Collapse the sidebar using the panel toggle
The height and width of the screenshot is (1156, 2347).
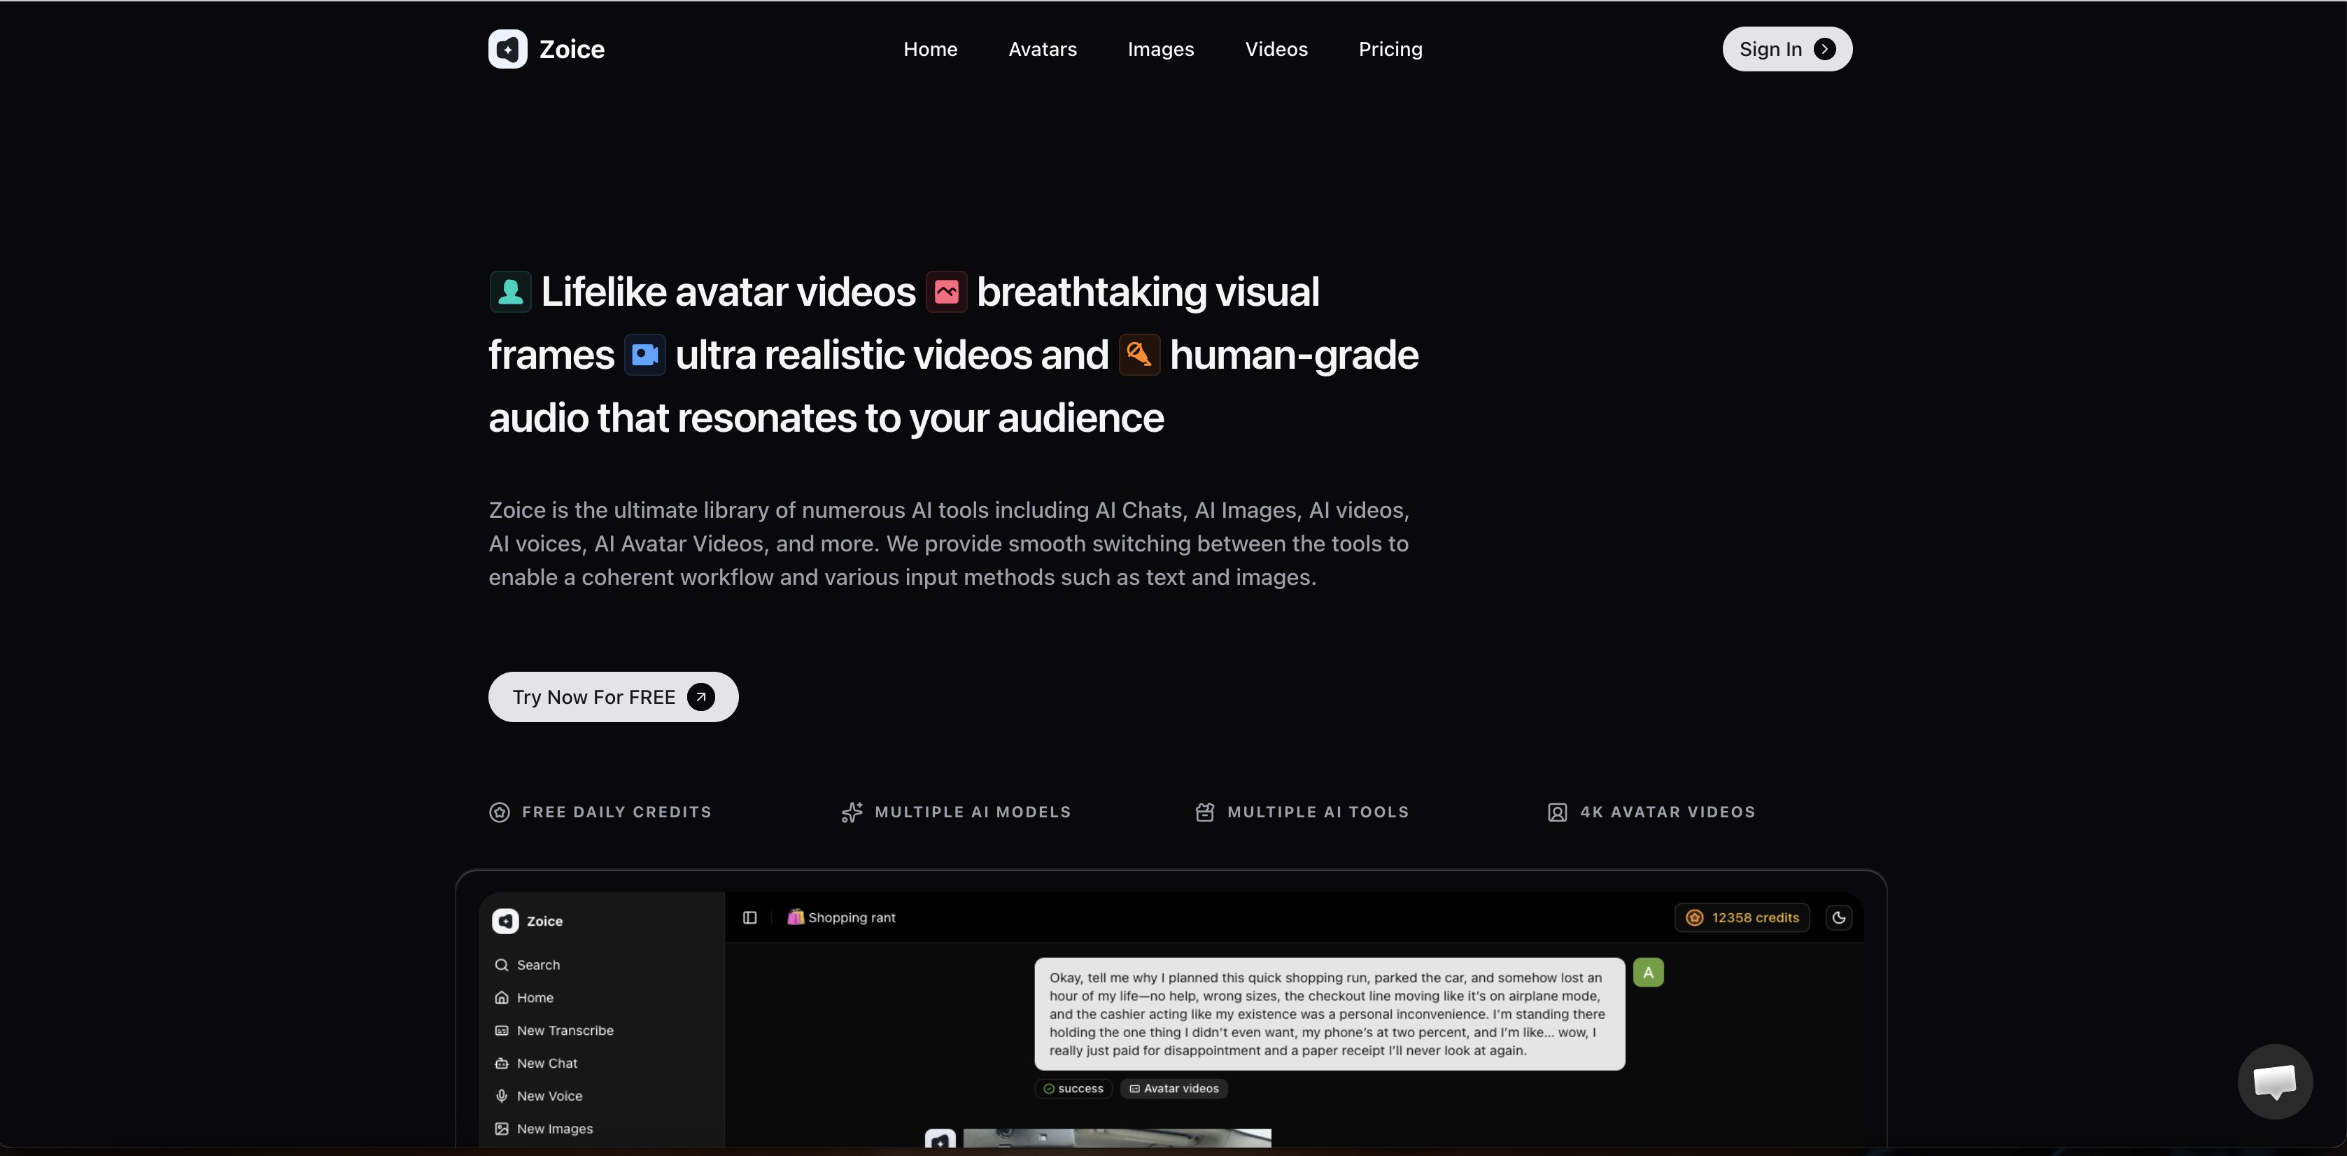(749, 917)
